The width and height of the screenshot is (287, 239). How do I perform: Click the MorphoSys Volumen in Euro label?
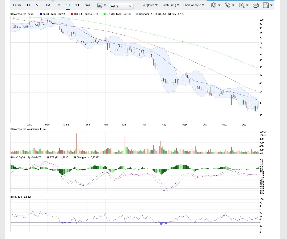(29, 129)
